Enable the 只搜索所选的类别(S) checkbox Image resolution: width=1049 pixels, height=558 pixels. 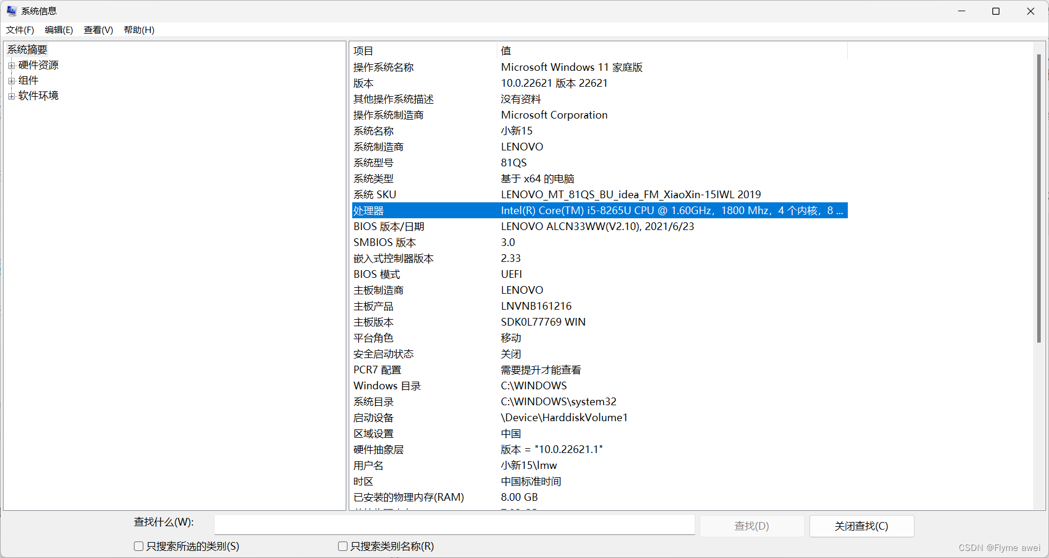[x=139, y=546]
